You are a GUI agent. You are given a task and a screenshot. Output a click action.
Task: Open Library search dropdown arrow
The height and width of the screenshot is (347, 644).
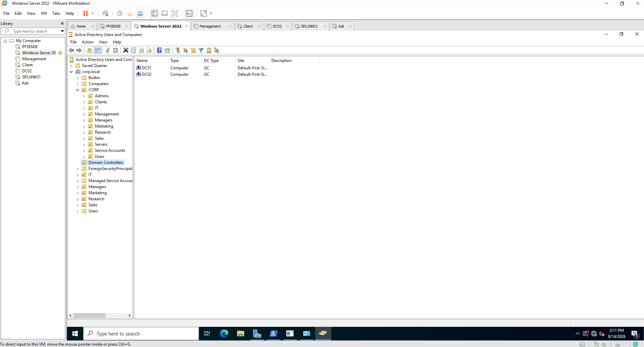[x=62, y=31]
